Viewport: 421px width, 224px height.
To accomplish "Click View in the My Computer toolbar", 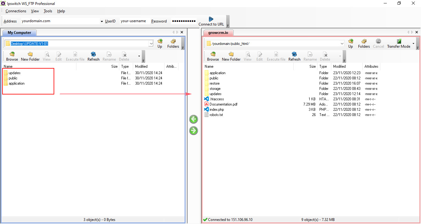I will [47, 56].
